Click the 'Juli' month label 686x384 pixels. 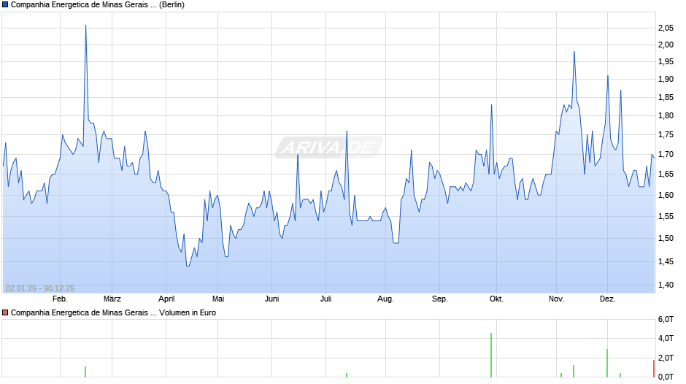[325, 299]
